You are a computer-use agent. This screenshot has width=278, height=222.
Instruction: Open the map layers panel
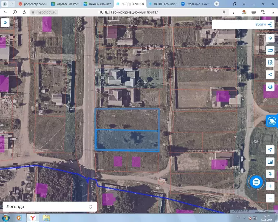[270, 38]
